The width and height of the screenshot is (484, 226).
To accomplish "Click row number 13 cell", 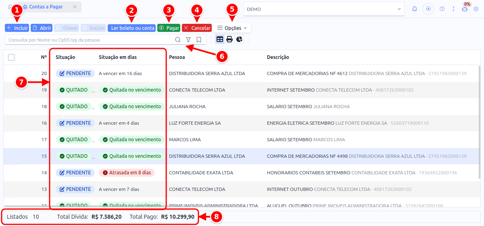I will (44, 189).
